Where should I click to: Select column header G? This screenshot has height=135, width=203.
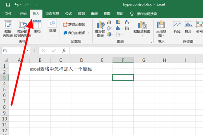pos(143,60)
